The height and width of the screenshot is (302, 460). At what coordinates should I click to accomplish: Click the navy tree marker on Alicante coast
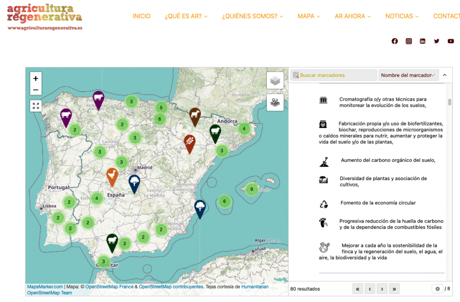200,209
